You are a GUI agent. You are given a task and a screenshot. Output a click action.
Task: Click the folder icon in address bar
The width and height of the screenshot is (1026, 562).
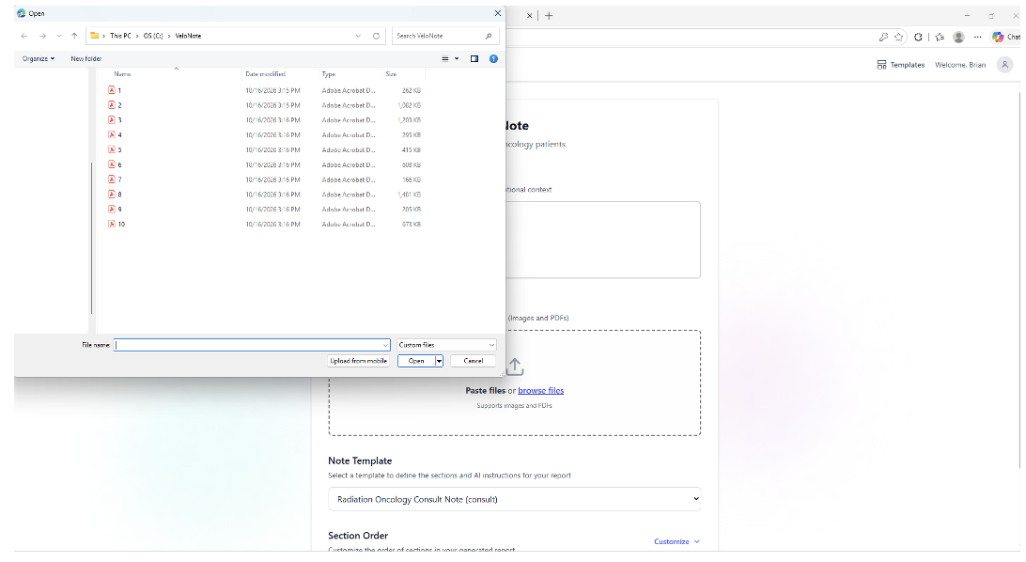tap(95, 36)
